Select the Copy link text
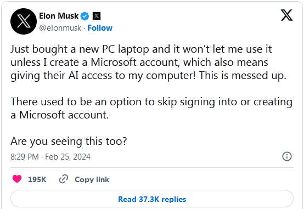The width and height of the screenshot is (304, 209). pos(92,179)
